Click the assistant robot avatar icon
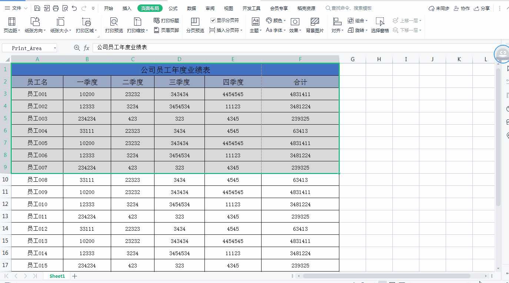Viewport: 509px width, 283px height. click(x=502, y=54)
